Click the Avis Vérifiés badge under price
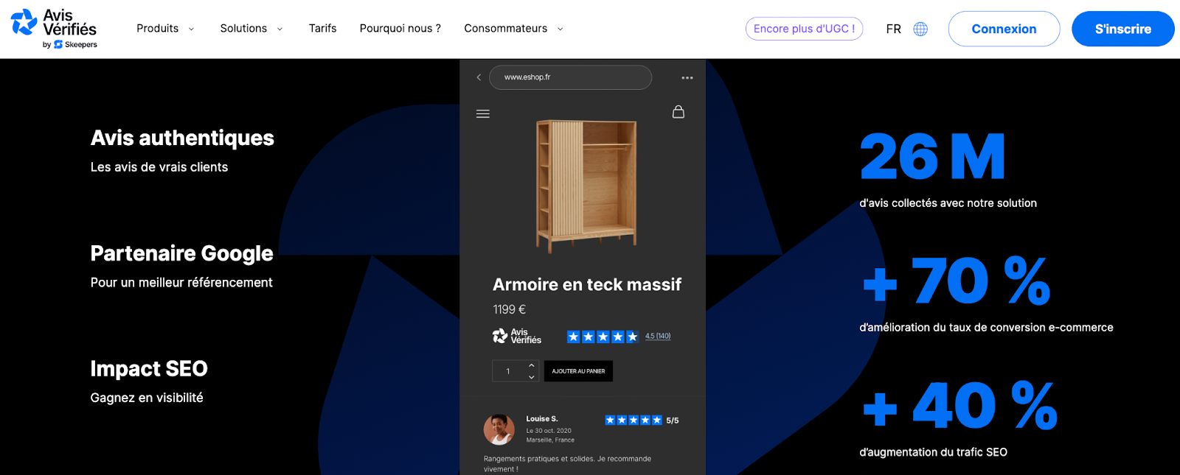 517,337
